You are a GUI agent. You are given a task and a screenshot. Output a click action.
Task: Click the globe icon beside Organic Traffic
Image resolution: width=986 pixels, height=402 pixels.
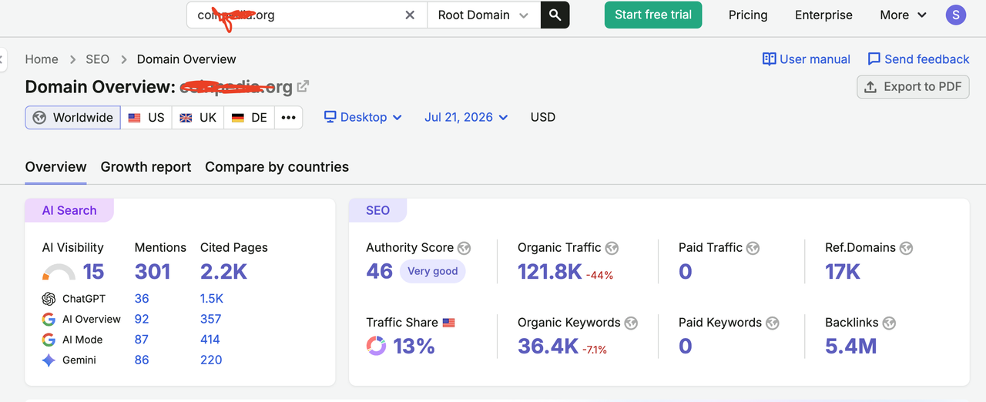click(x=612, y=248)
